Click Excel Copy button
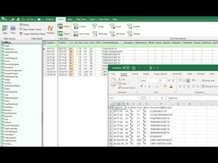The height and width of the screenshot is (163, 218). click(x=122, y=83)
